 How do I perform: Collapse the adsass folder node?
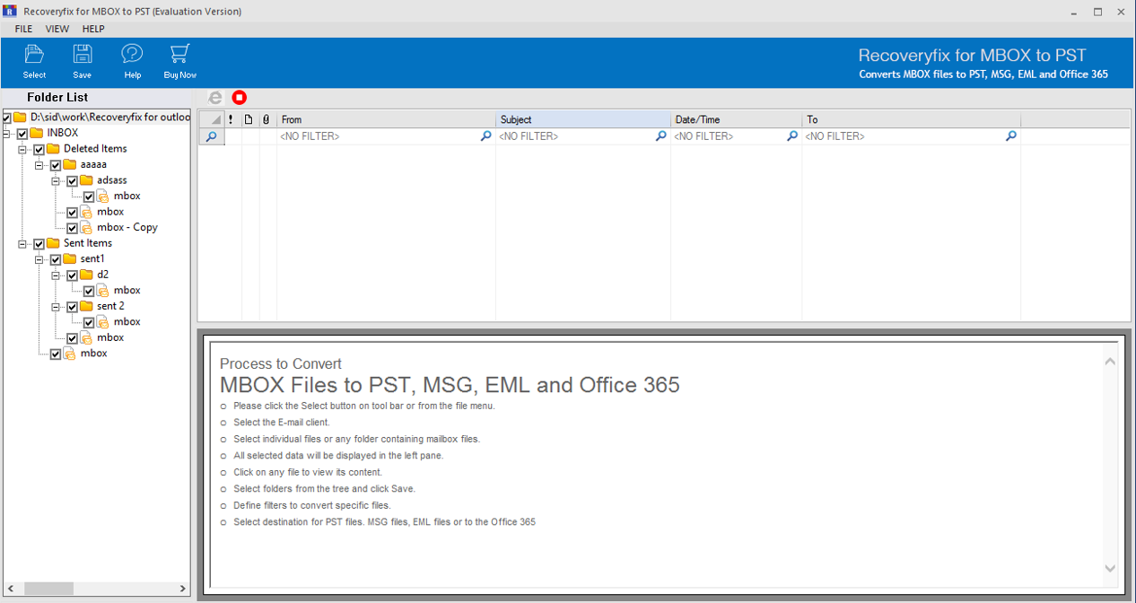57,181
